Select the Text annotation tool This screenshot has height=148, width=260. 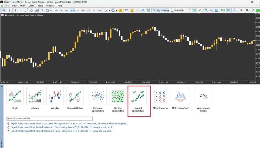point(42,10)
